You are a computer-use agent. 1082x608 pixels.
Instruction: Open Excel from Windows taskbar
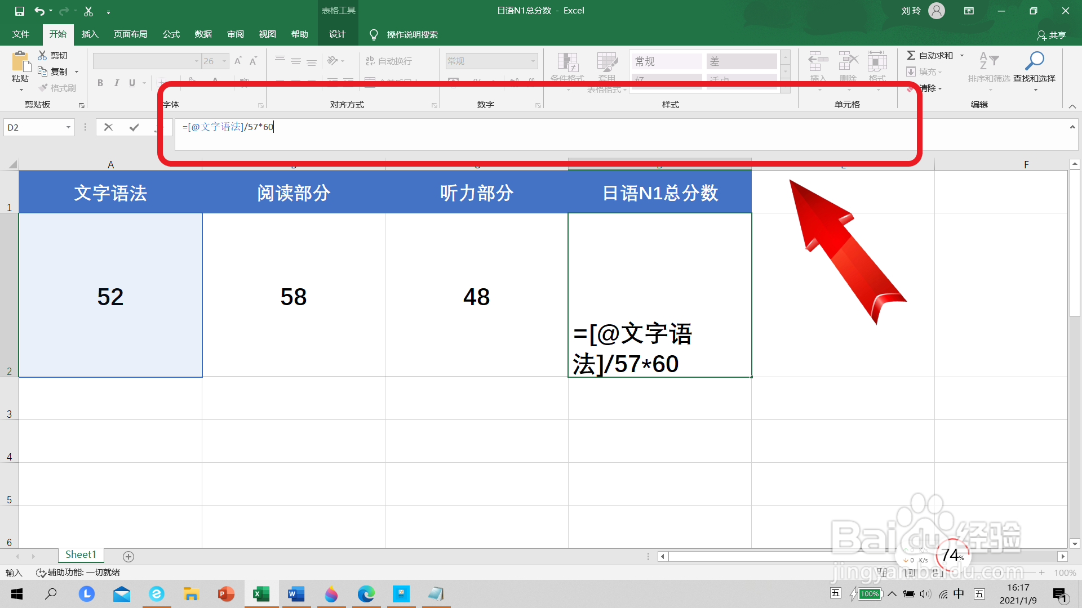click(261, 594)
